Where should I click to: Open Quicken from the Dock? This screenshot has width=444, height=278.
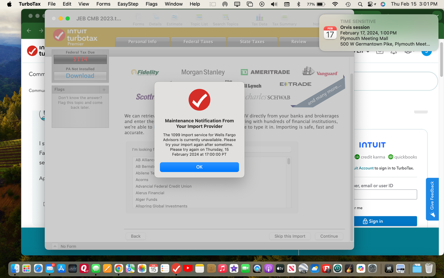tap(84, 268)
